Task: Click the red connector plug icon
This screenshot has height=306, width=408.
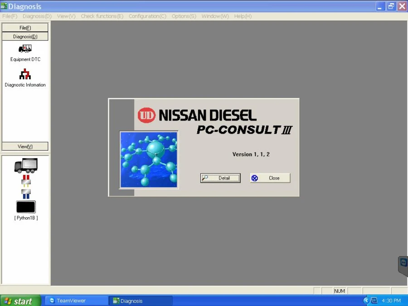Action: pyautogui.click(x=26, y=181)
